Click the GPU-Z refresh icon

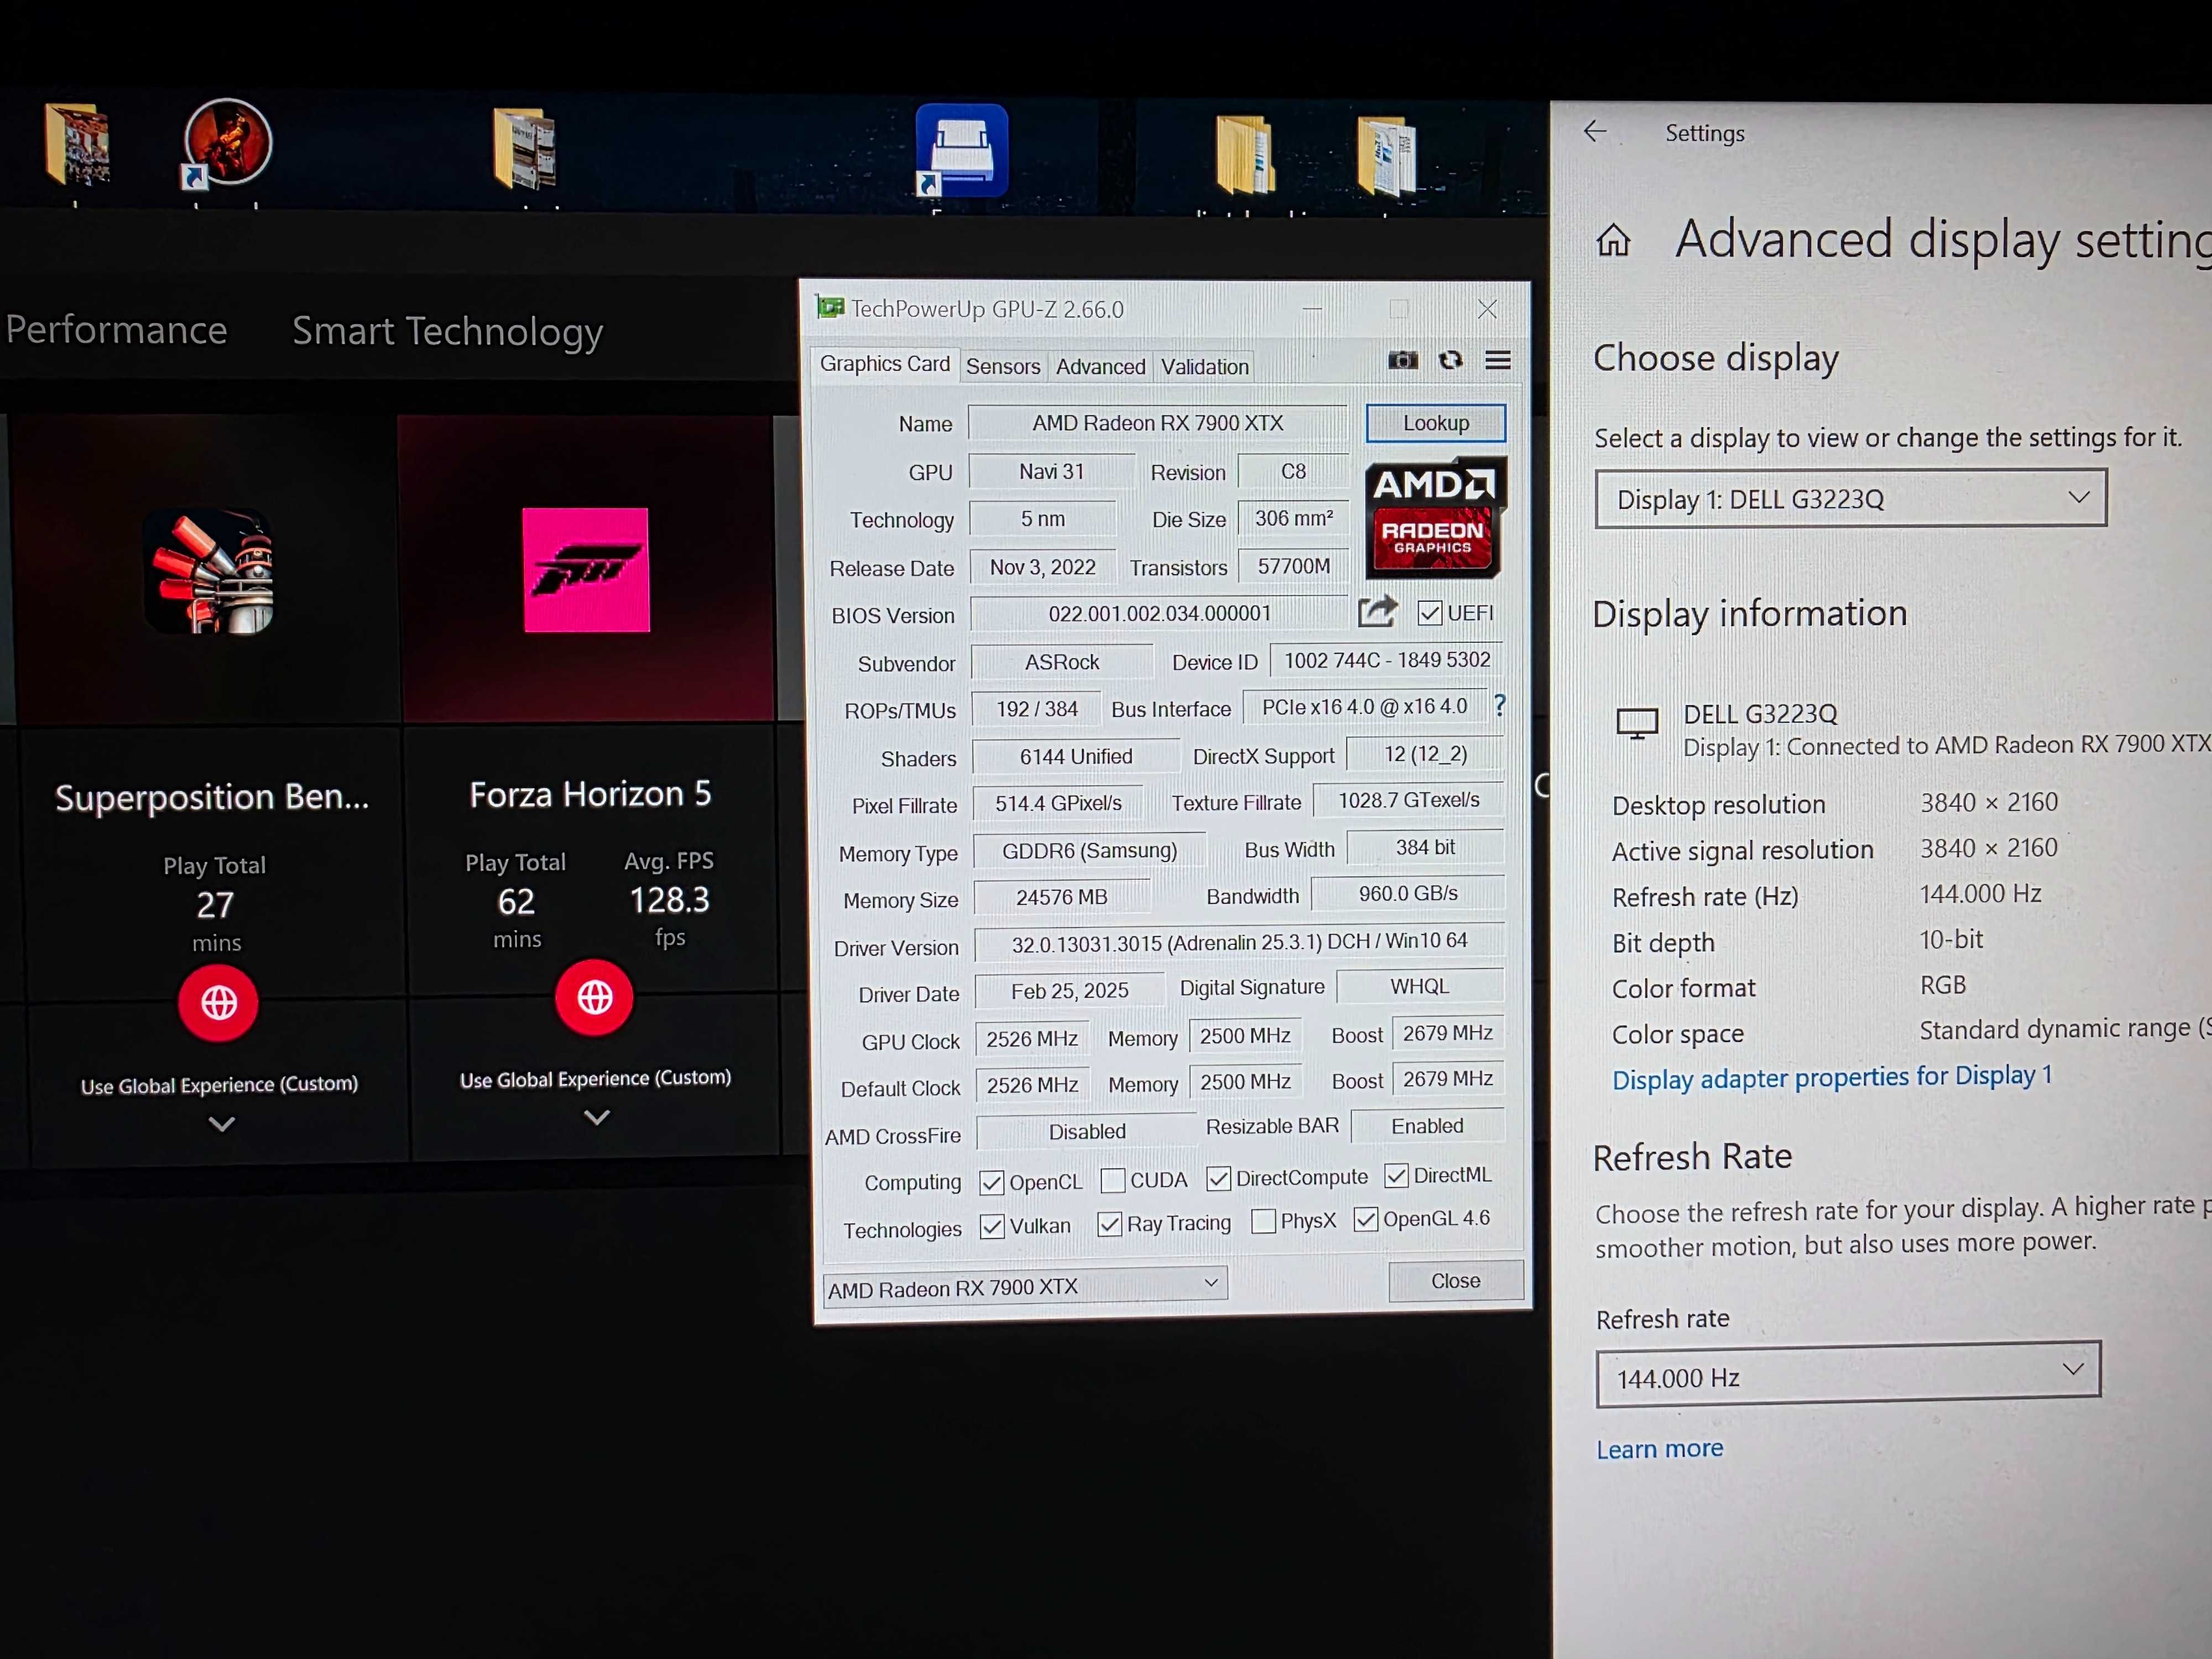click(1450, 360)
